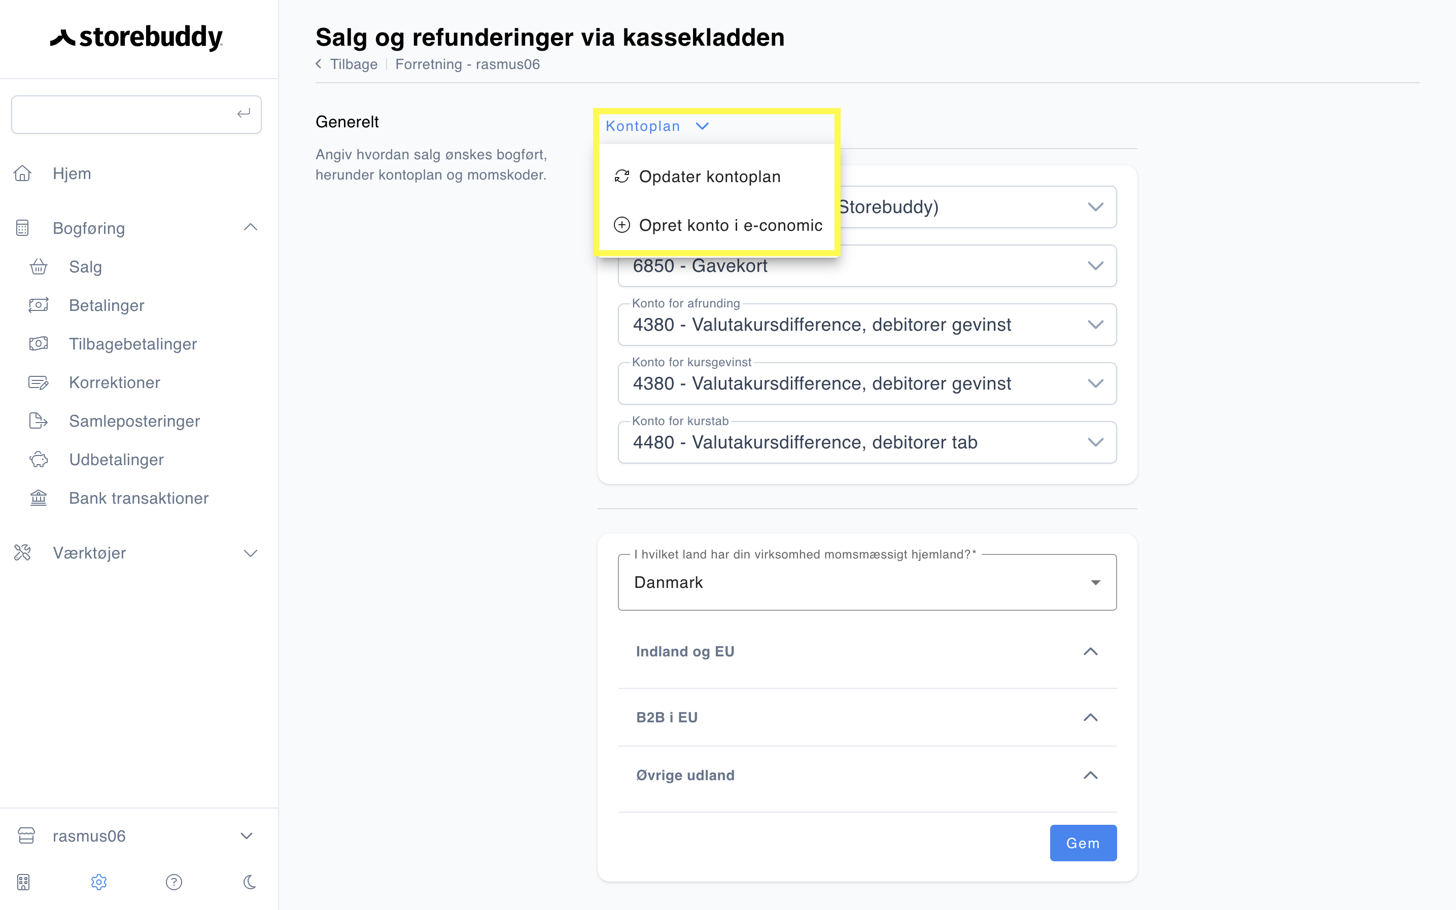Collapse the Kontoplan dropdown
The width and height of the screenshot is (1456, 910).
tap(657, 126)
